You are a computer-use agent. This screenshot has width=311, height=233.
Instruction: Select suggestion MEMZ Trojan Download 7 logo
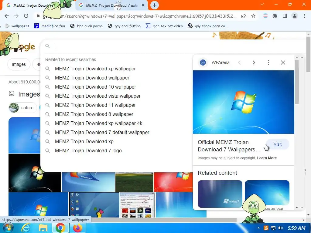(x=88, y=151)
